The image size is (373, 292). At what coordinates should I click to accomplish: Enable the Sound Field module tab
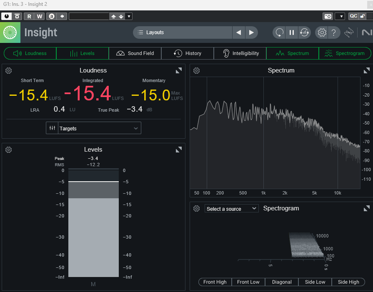tap(135, 53)
